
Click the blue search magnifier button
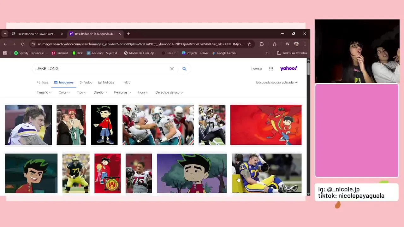point(184,69)
